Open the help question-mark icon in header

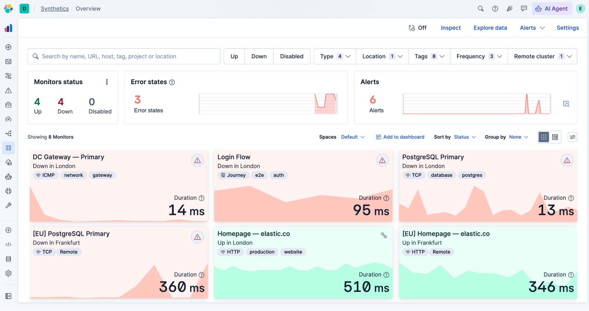point(495,9)
